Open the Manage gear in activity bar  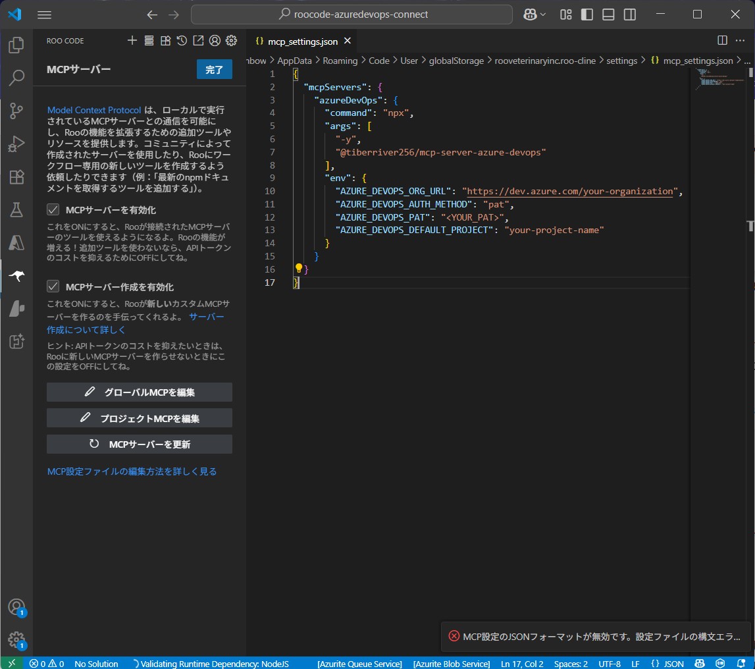16,640
